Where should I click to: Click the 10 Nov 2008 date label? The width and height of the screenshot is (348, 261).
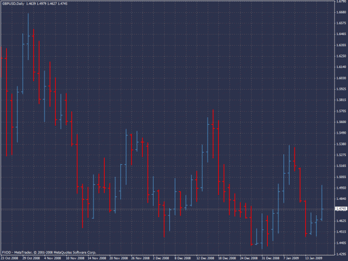75,258
